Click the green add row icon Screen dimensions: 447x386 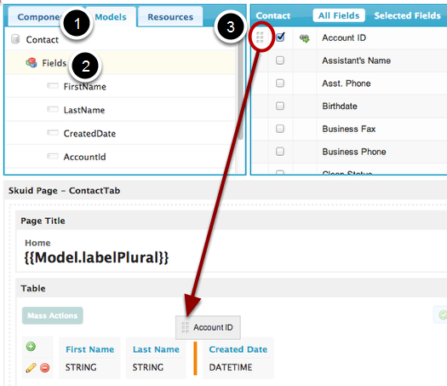click(x=31, y=346)
